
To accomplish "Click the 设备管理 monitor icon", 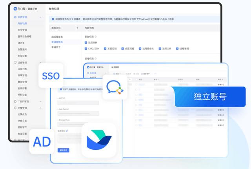I will (15, 62).
